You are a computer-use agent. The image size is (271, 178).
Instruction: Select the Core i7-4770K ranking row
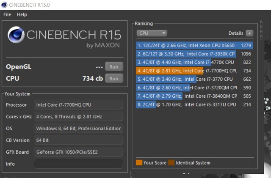194,62
